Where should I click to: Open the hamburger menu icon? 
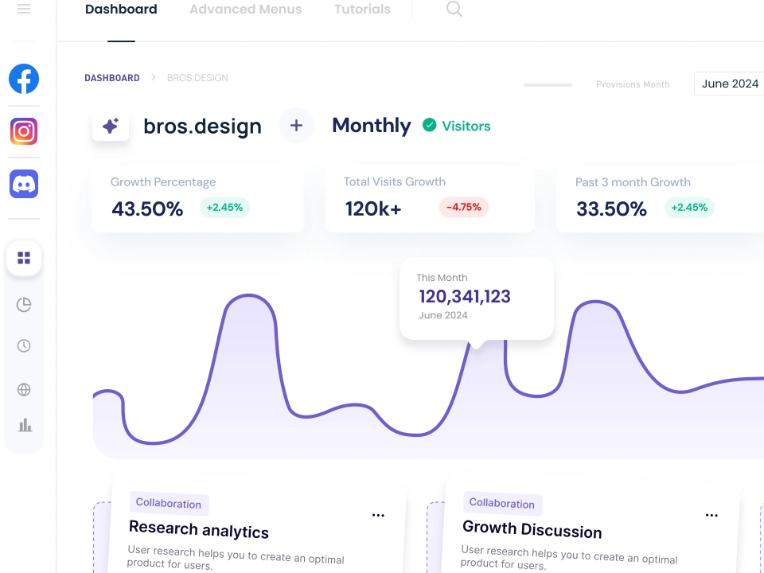pyautogui.click(x=24, y=8)
